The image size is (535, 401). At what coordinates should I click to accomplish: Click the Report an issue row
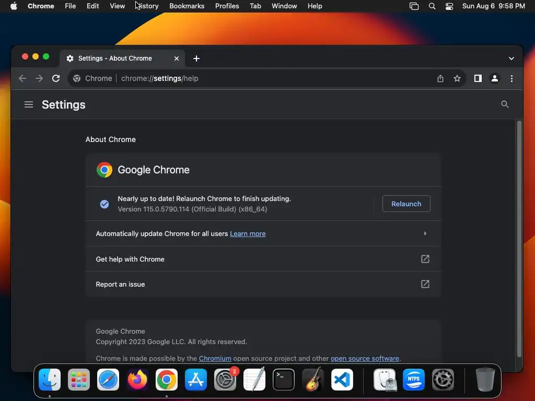coord(263,284)
